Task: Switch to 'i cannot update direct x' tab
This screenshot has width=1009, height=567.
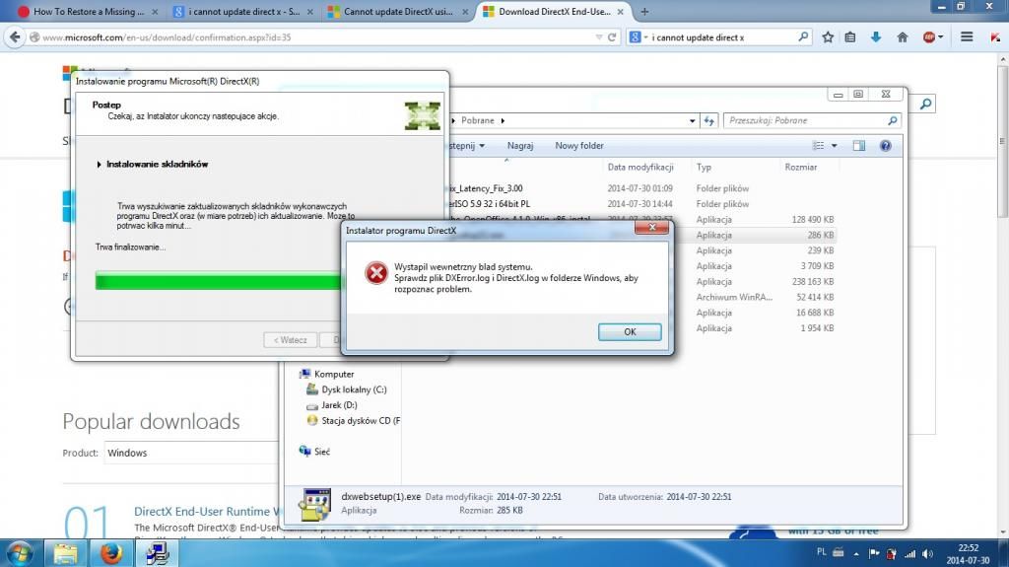Action: [244, 12]
